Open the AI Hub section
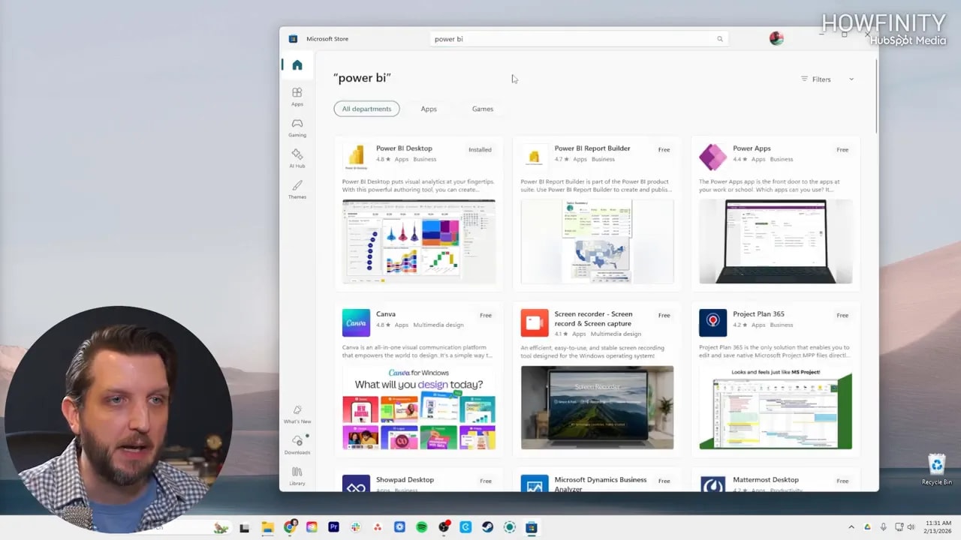Image resolution: width=961 pixels, height=540 pixels. click(x=297, y=158)
